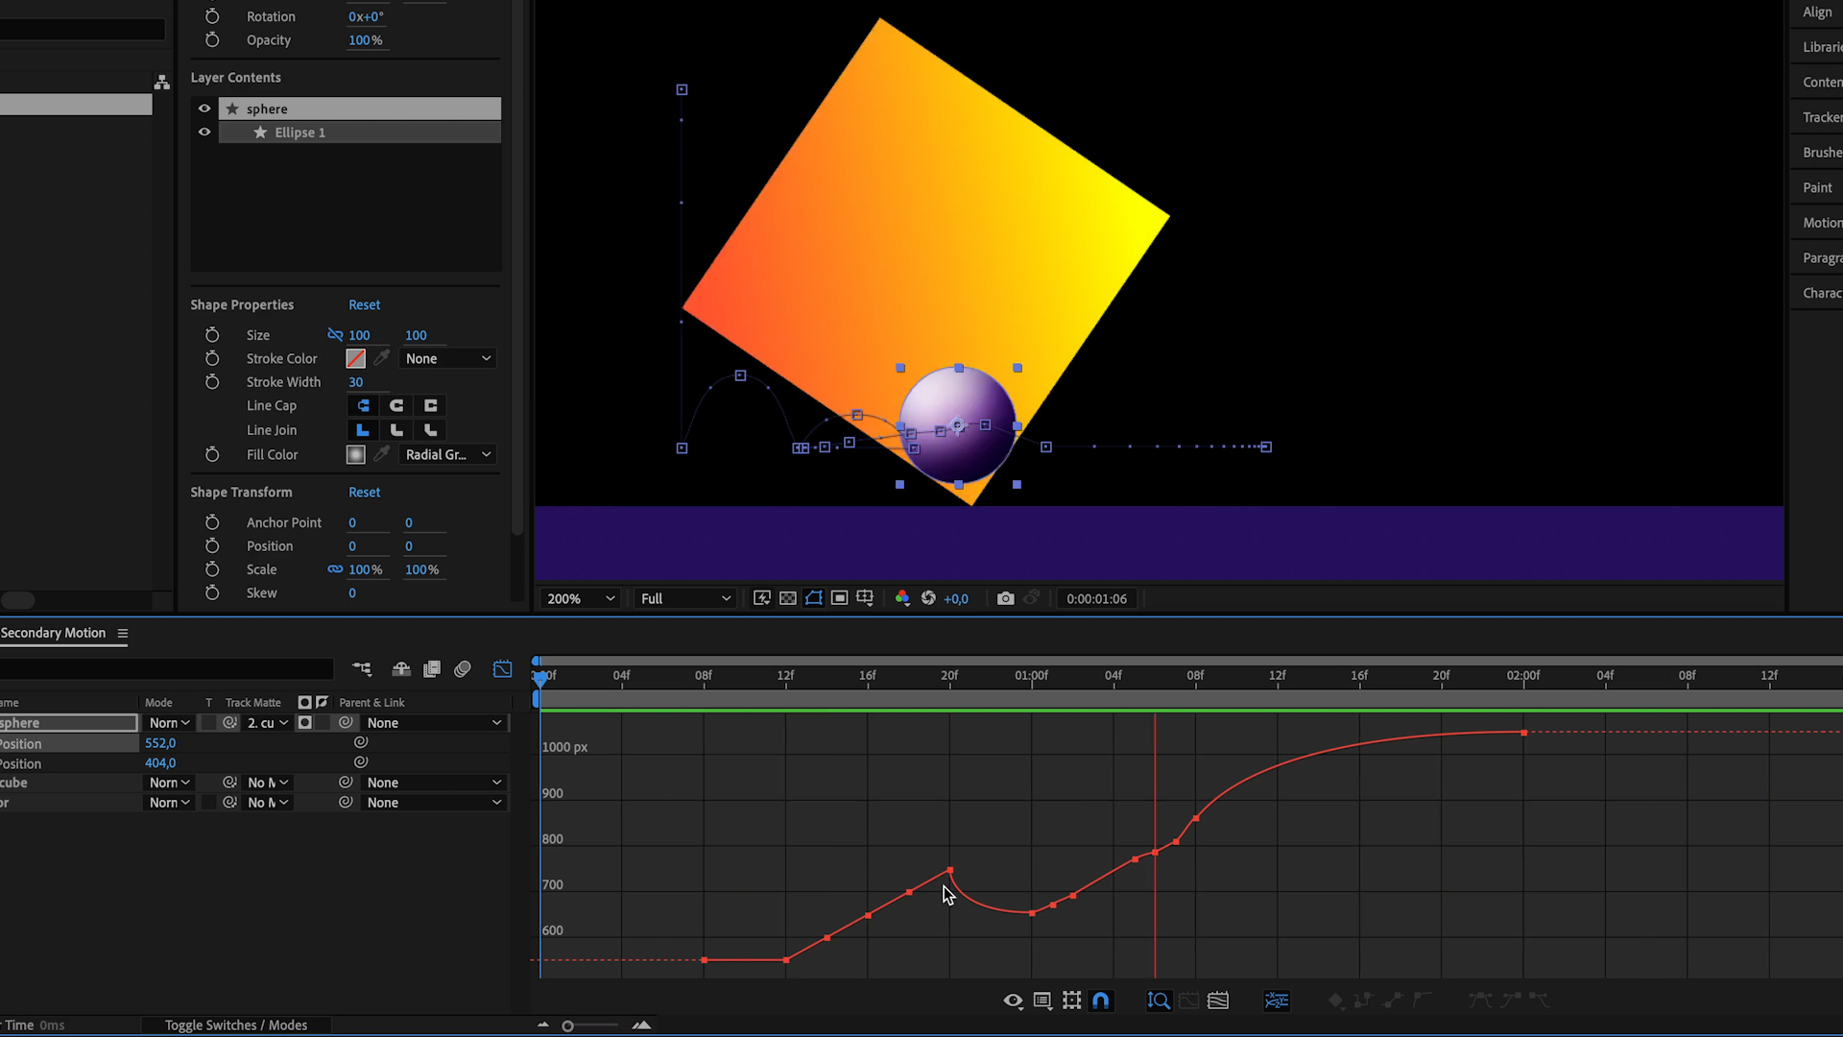Open the Fill Color swatch
1843x1037 pixels.
point(354,454)
